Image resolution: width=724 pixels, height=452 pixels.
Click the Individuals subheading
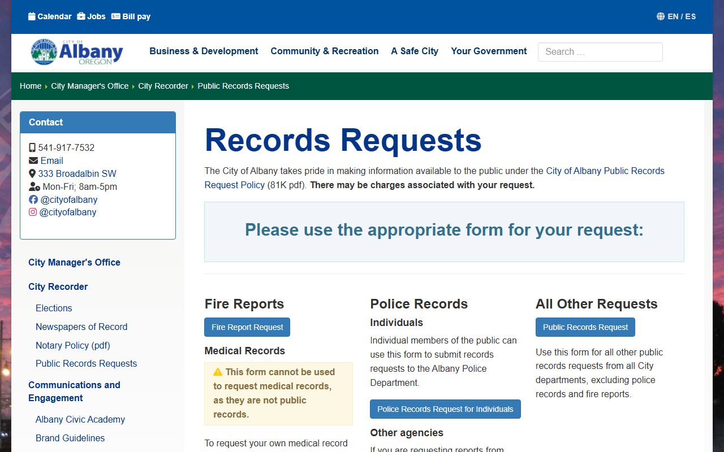click(x=397, y=323)
